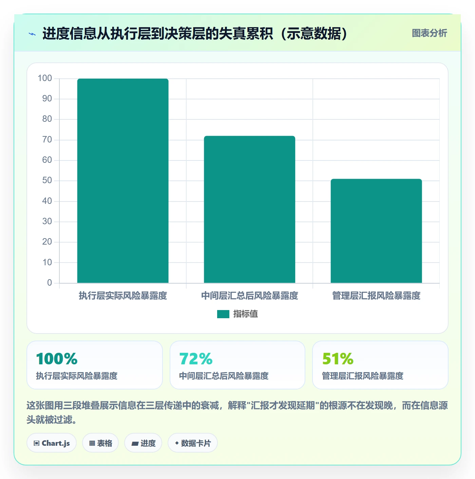Image resolution: width=475 pixels, height=479 pixels.
Task: Click the 进度 tag chip
Action: click(x=143, y=443)
